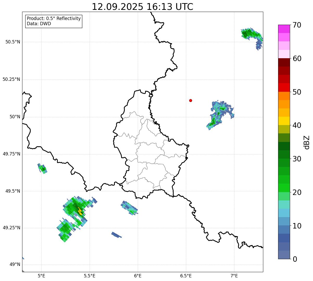Click the 6°E longitude label
The height and width of the screenshot is (281, 313).
tap(138, 276)
